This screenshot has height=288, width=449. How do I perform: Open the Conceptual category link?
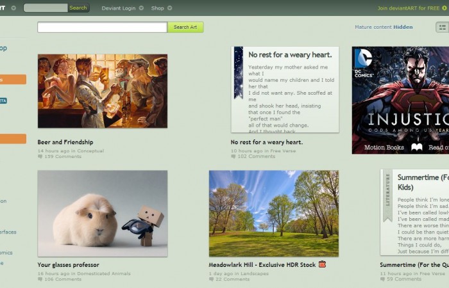point(90,150)
